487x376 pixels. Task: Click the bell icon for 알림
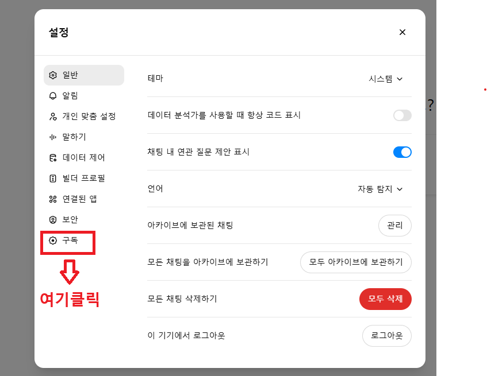(x=53, y=96)
